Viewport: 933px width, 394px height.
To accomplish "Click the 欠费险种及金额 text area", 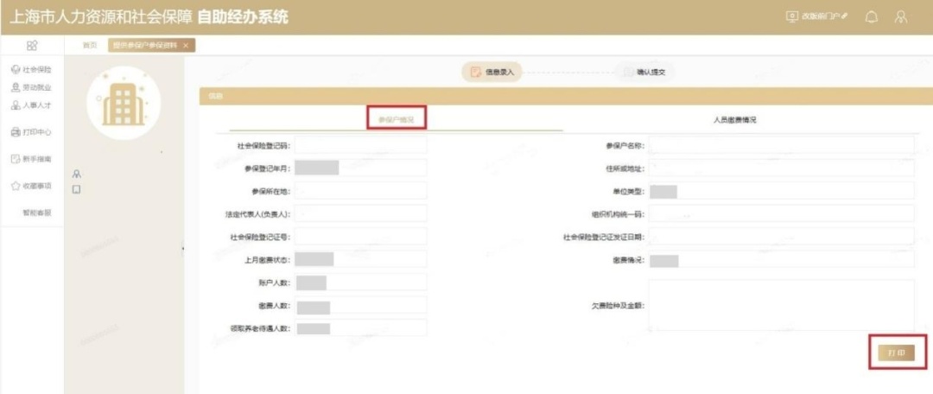I will (x=781, y=305).
